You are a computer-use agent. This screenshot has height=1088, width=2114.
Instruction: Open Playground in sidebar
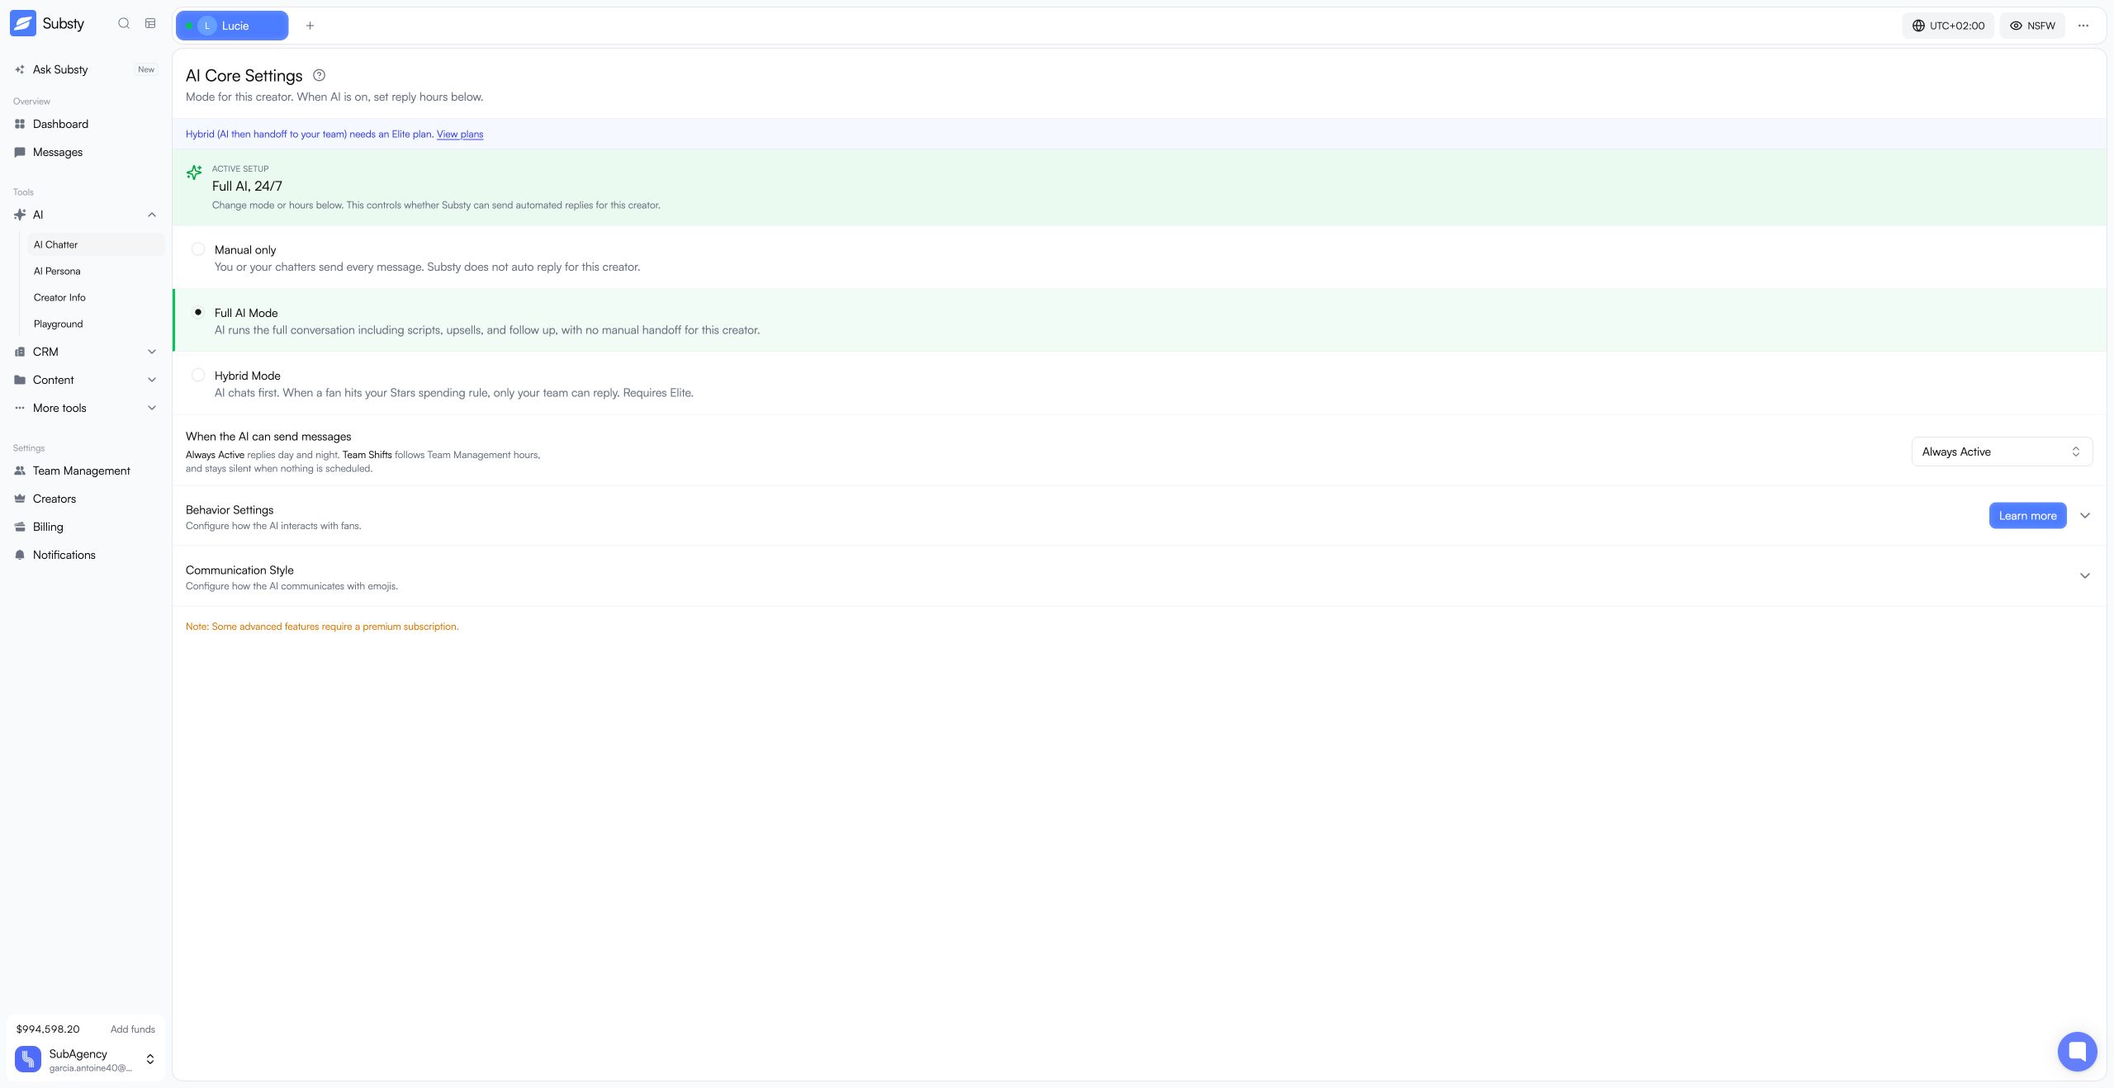[96, 324]
